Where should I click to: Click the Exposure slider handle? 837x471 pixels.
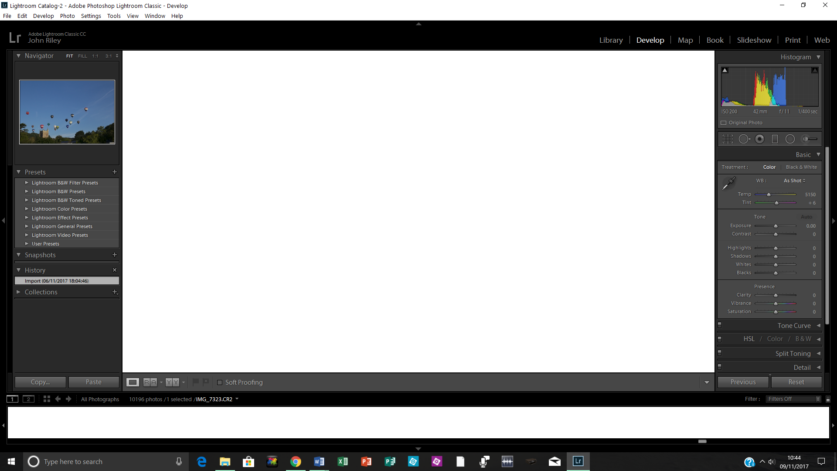(x=776, y=226)
